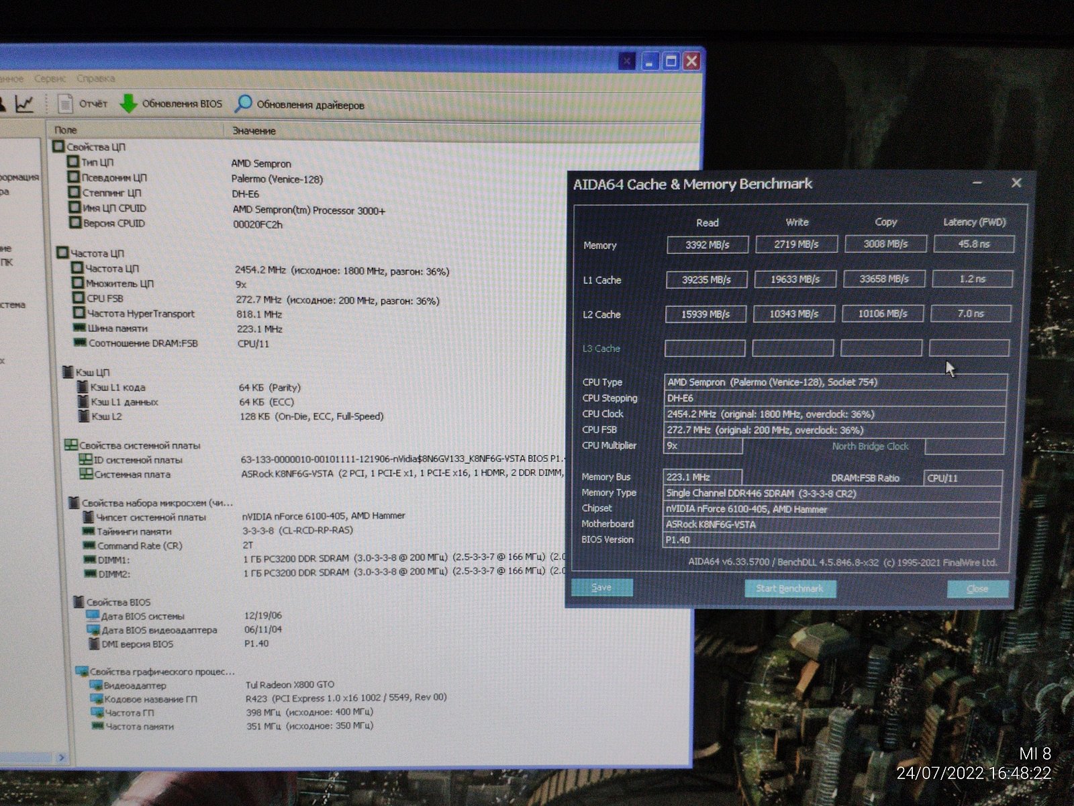Open the Сервис menu

tap(50, 79)
